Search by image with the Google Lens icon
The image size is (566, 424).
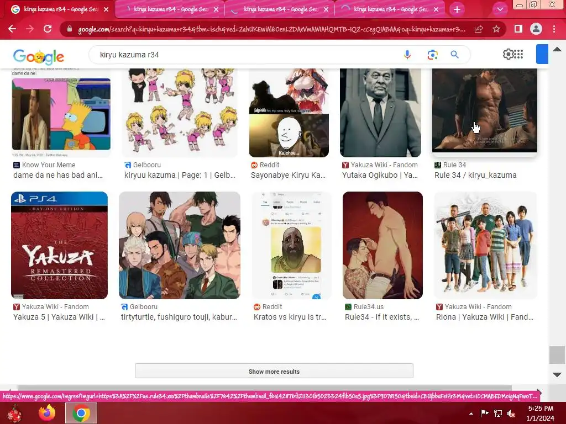[x=432, y=55]
